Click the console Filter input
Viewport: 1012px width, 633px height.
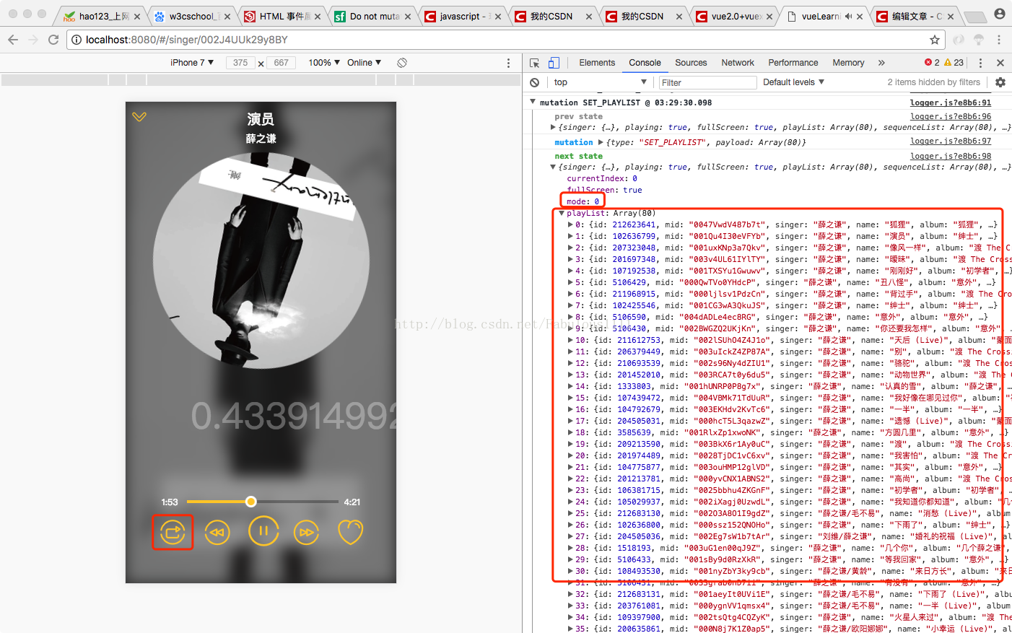(707, 82)
